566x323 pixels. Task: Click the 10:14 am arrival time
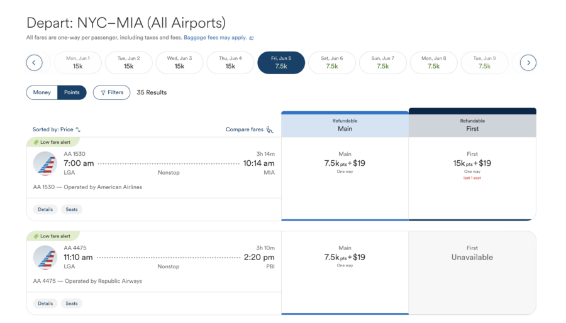[258, 163]
